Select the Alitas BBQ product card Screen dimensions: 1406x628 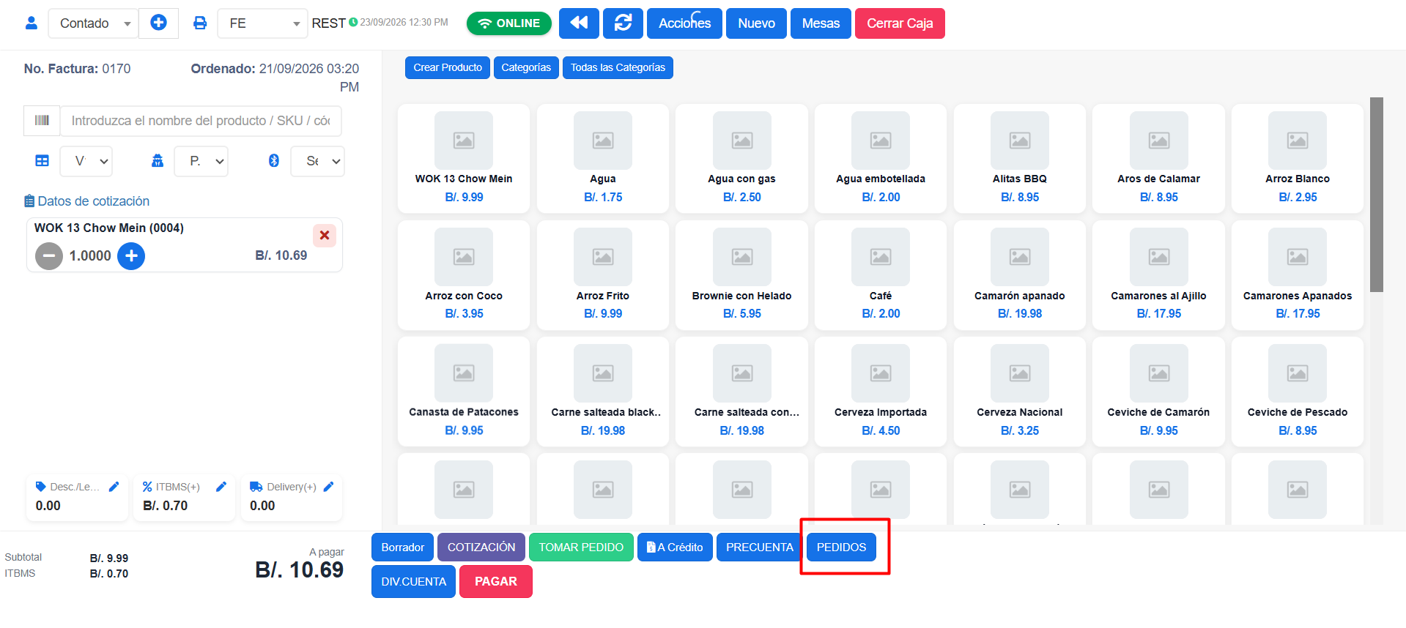click(1019, 158)
